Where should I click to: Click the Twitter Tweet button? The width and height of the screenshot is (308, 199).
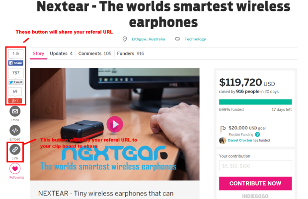click(x=16, y=82)
